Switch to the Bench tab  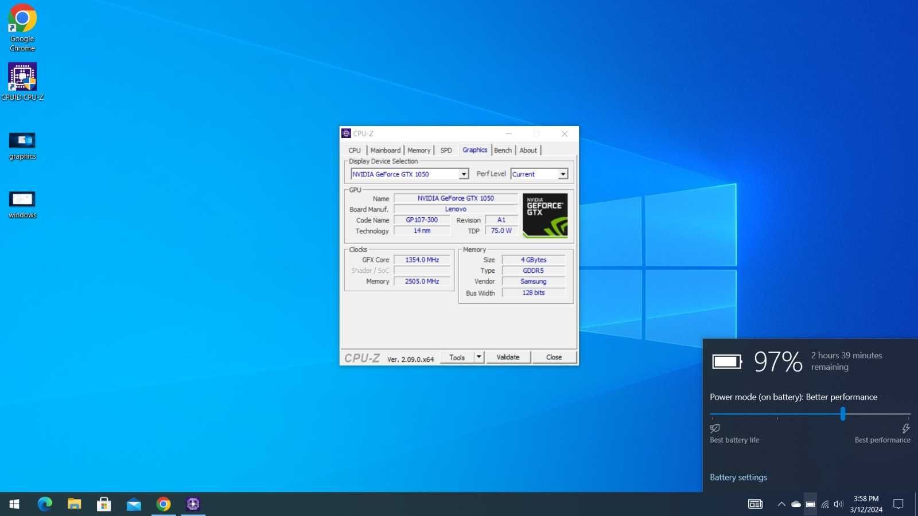pos(503,150)
